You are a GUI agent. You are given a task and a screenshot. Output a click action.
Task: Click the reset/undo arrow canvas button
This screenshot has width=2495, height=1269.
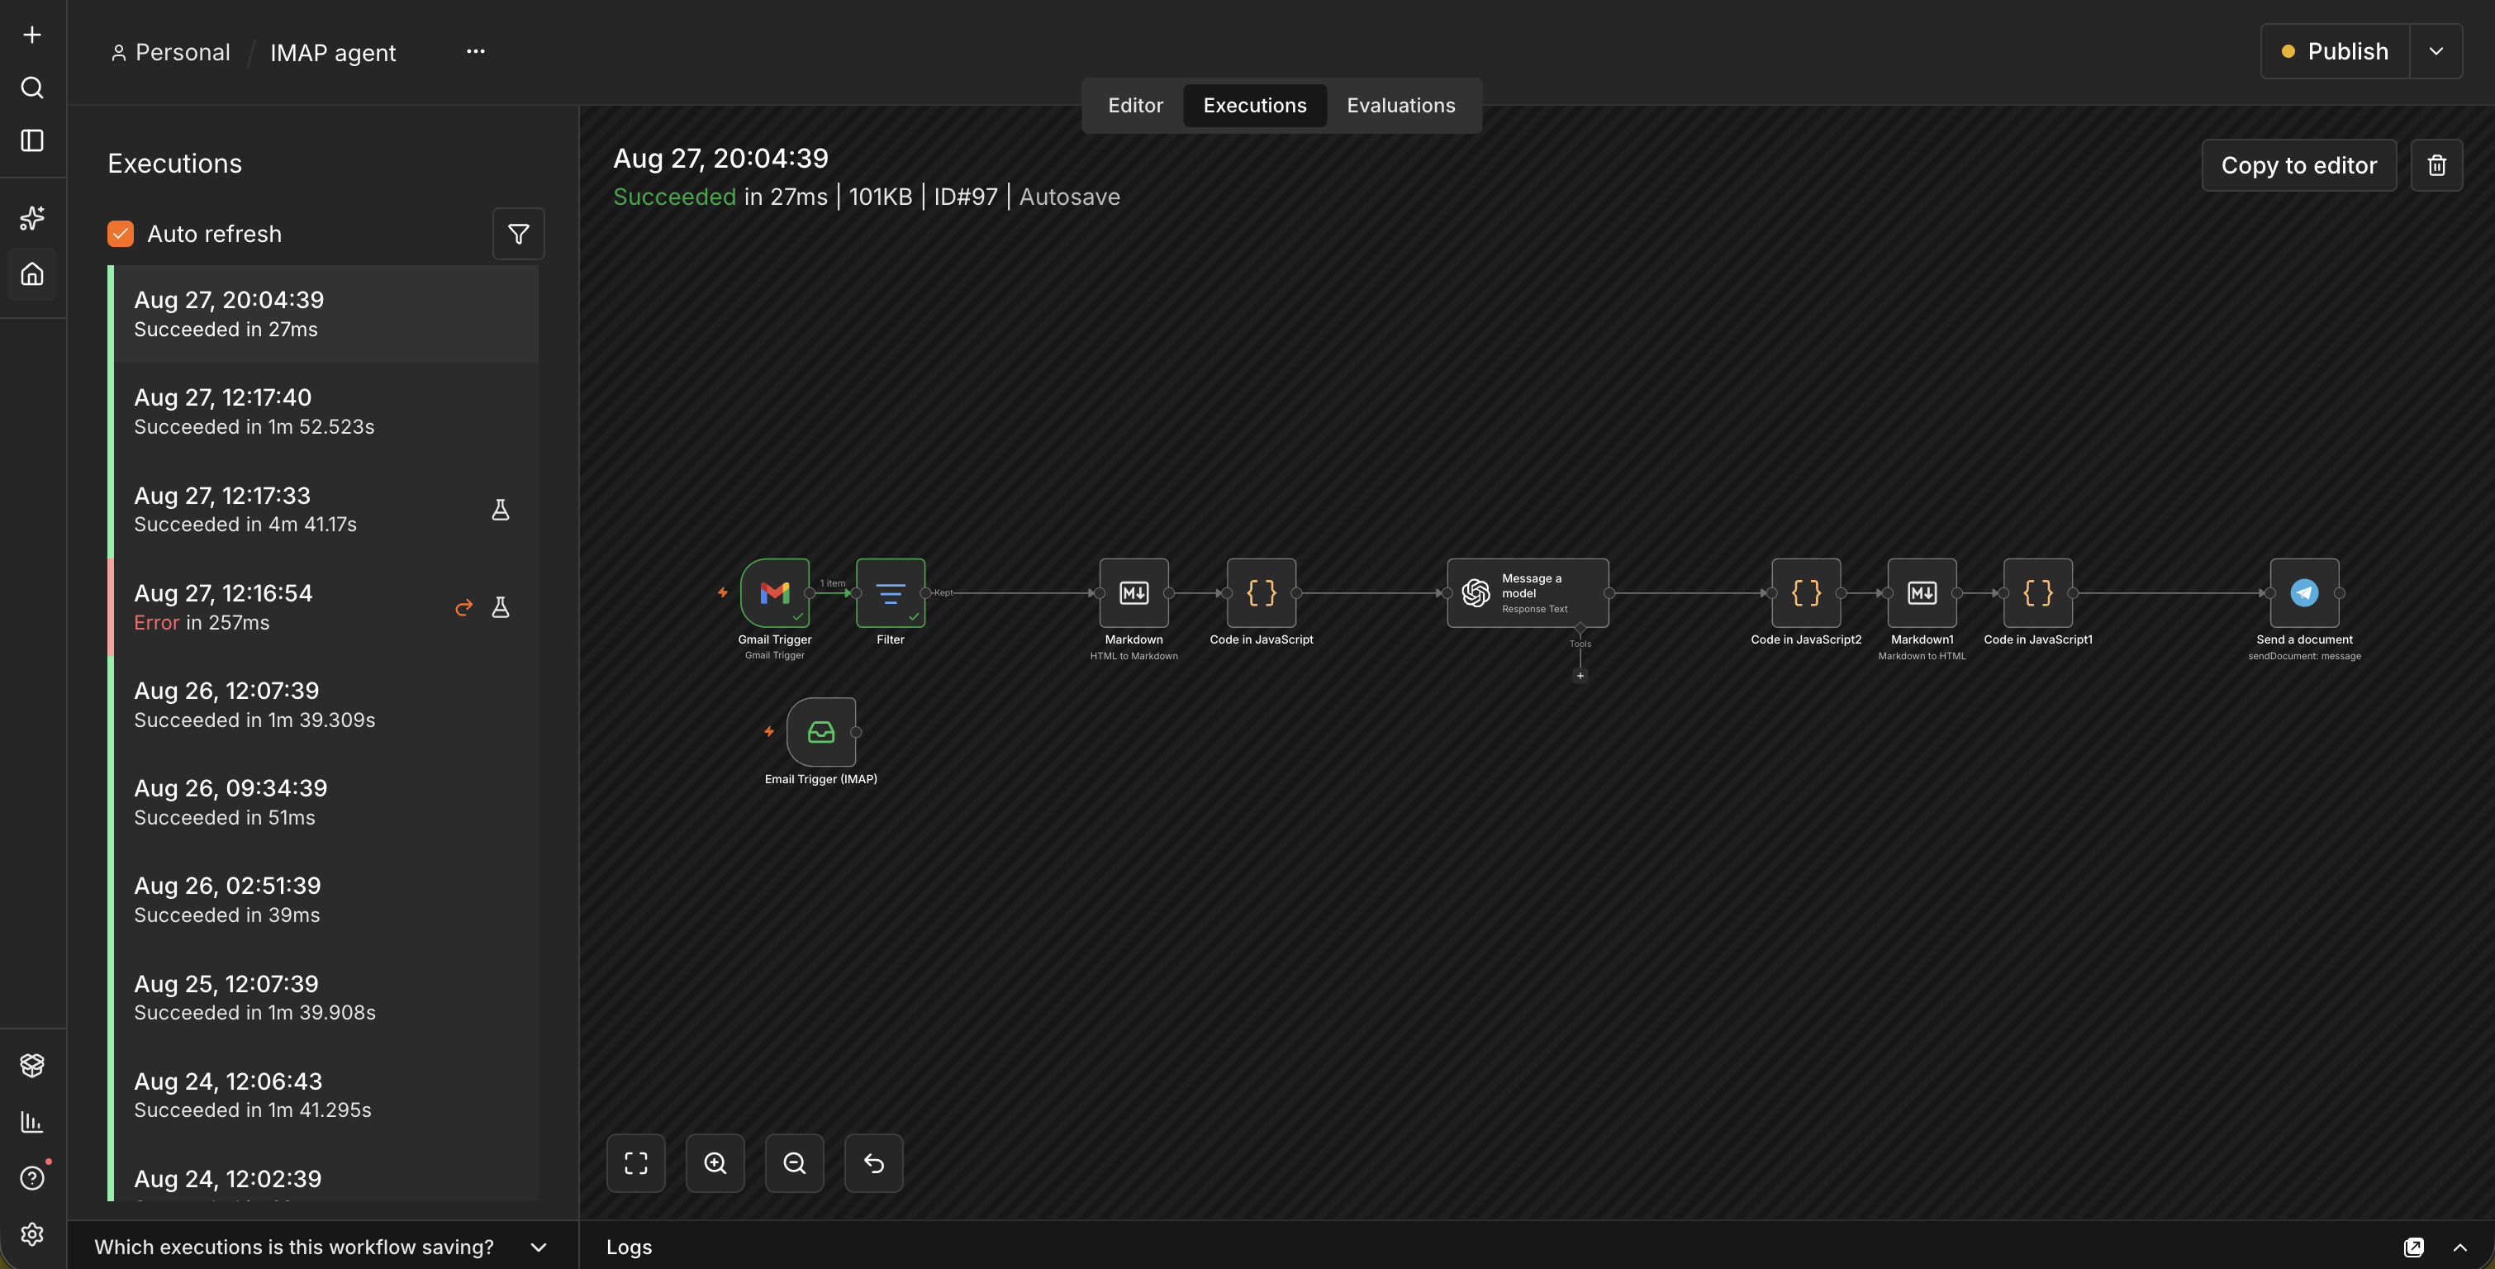coord(873,1162)
